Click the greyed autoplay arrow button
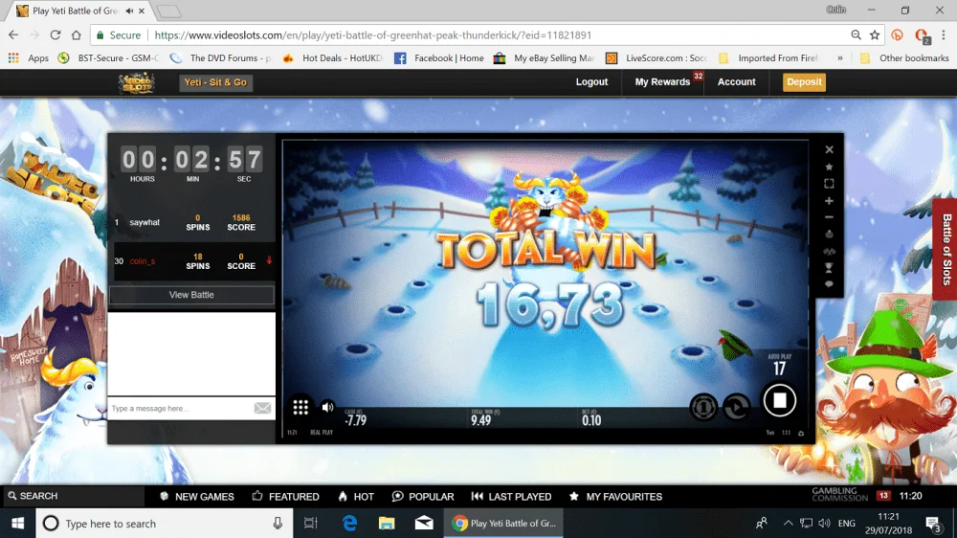The image size is (957, 538). click(737, 407)
